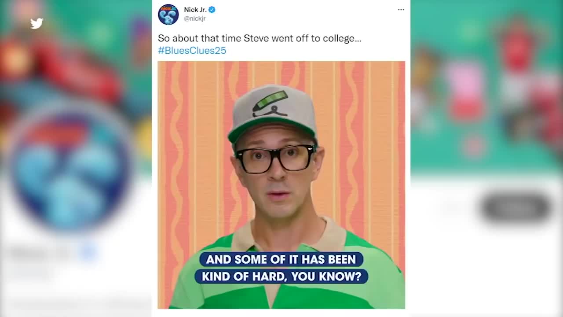The width and height of the screenshot is (563, 317).
Task: Click the blurred blue badge beside profile name
Action: coord(88,253)
